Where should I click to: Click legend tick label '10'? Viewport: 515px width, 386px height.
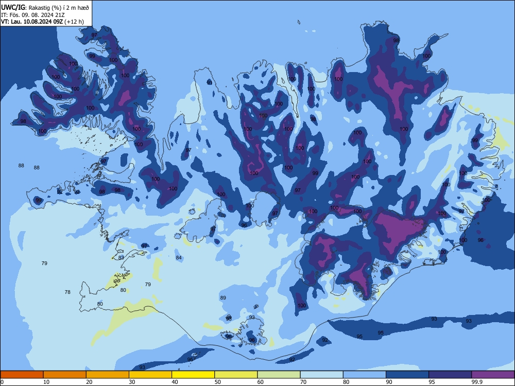coord(46,382)
